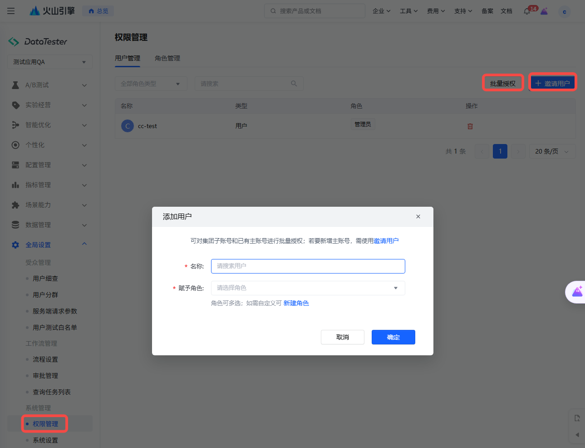Collapse the 全局设置 menu section
585x448 pixels.
84,244
